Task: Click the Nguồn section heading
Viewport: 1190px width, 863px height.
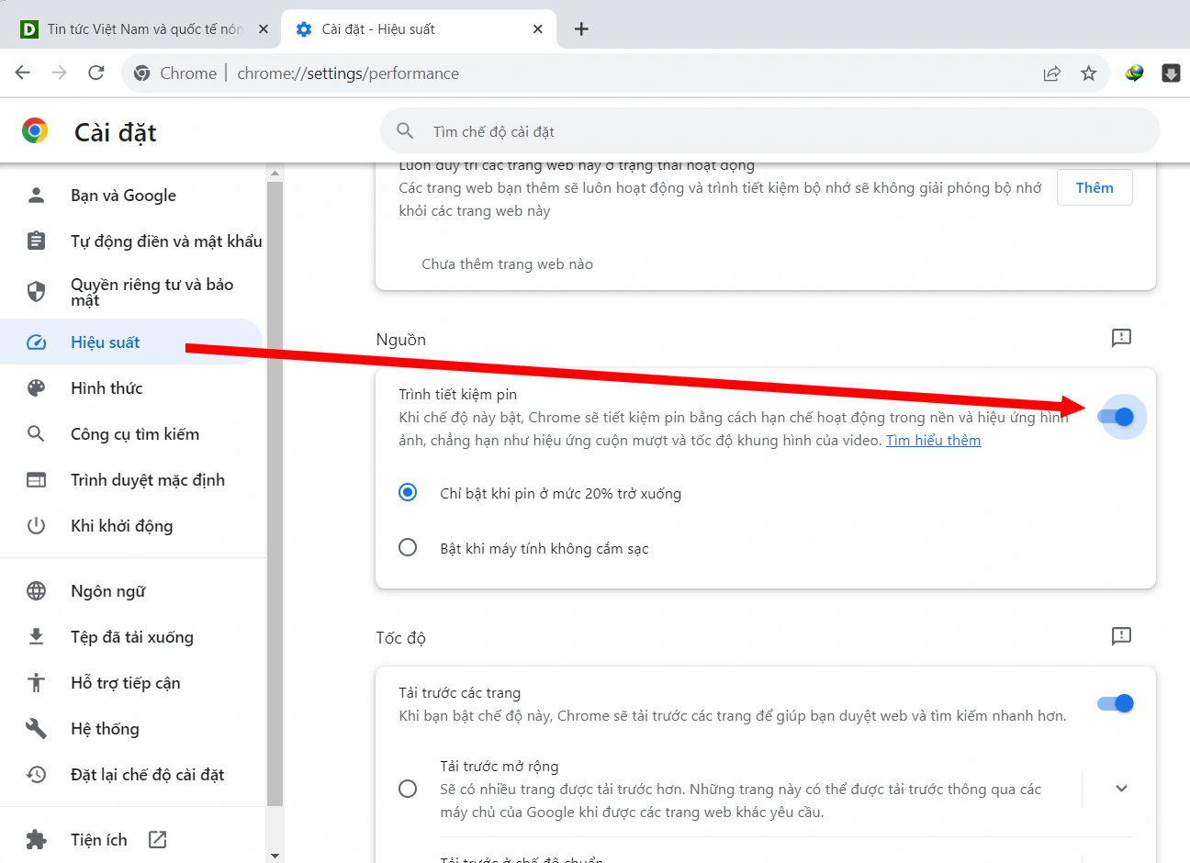Action: [401, 340]
